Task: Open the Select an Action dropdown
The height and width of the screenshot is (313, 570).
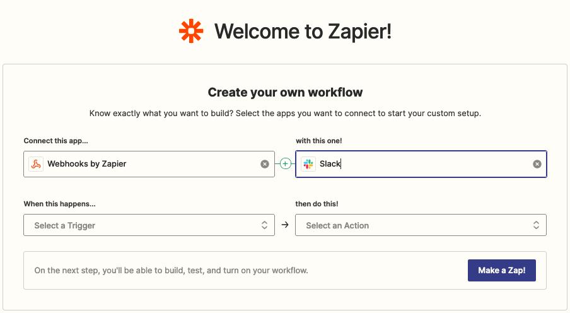Action: 421,225
